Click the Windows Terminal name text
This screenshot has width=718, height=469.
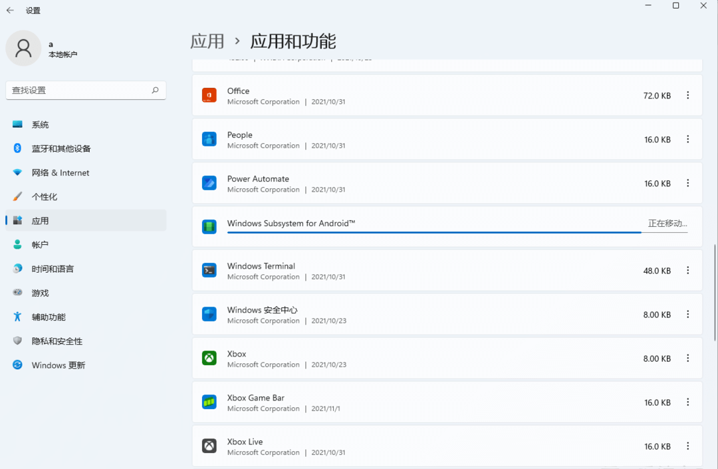click(261, 265)
